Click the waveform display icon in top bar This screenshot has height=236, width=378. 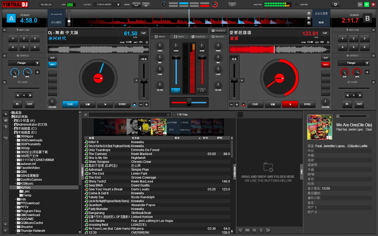pos(232,4)
